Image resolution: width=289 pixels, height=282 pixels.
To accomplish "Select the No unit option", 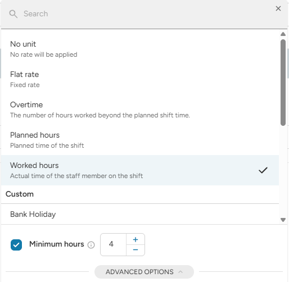I will tap(140, 49).
